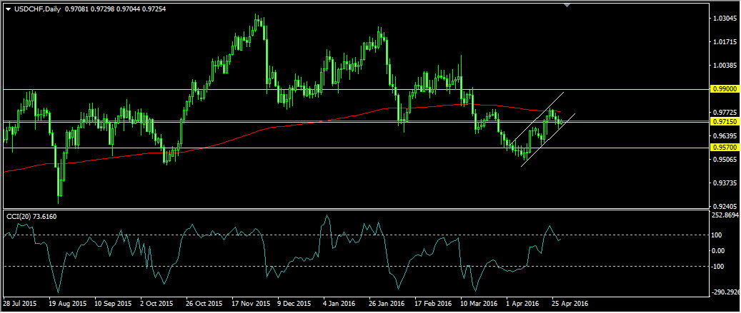The image size is (741, 313).
Task: Open the chart menu arrow beside USDCHF,Daily
Action: pos(8,9)
